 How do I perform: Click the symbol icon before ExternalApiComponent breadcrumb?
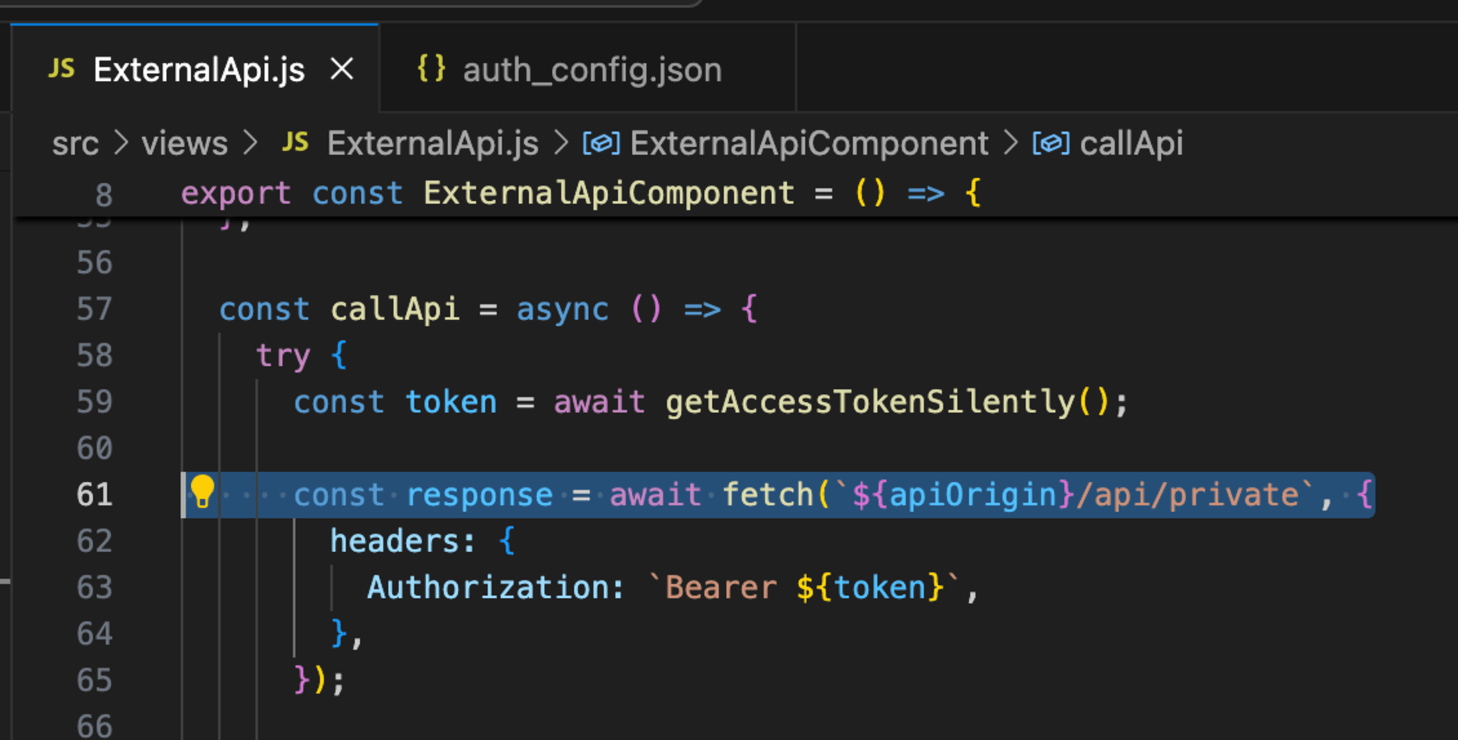(x=601, y=143)
